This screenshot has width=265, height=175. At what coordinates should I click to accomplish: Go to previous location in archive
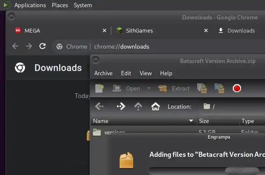pyautogui.click(x=99, y=107)
